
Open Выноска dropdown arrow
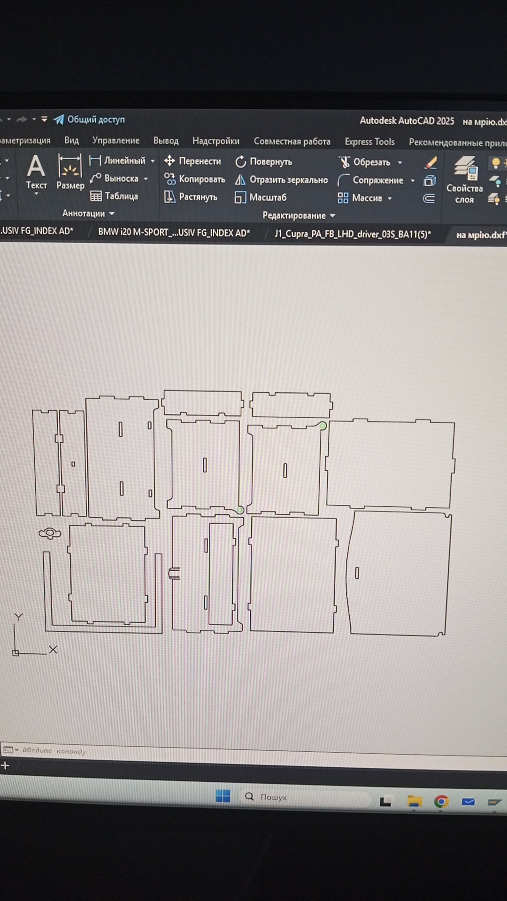click(146, 179)
